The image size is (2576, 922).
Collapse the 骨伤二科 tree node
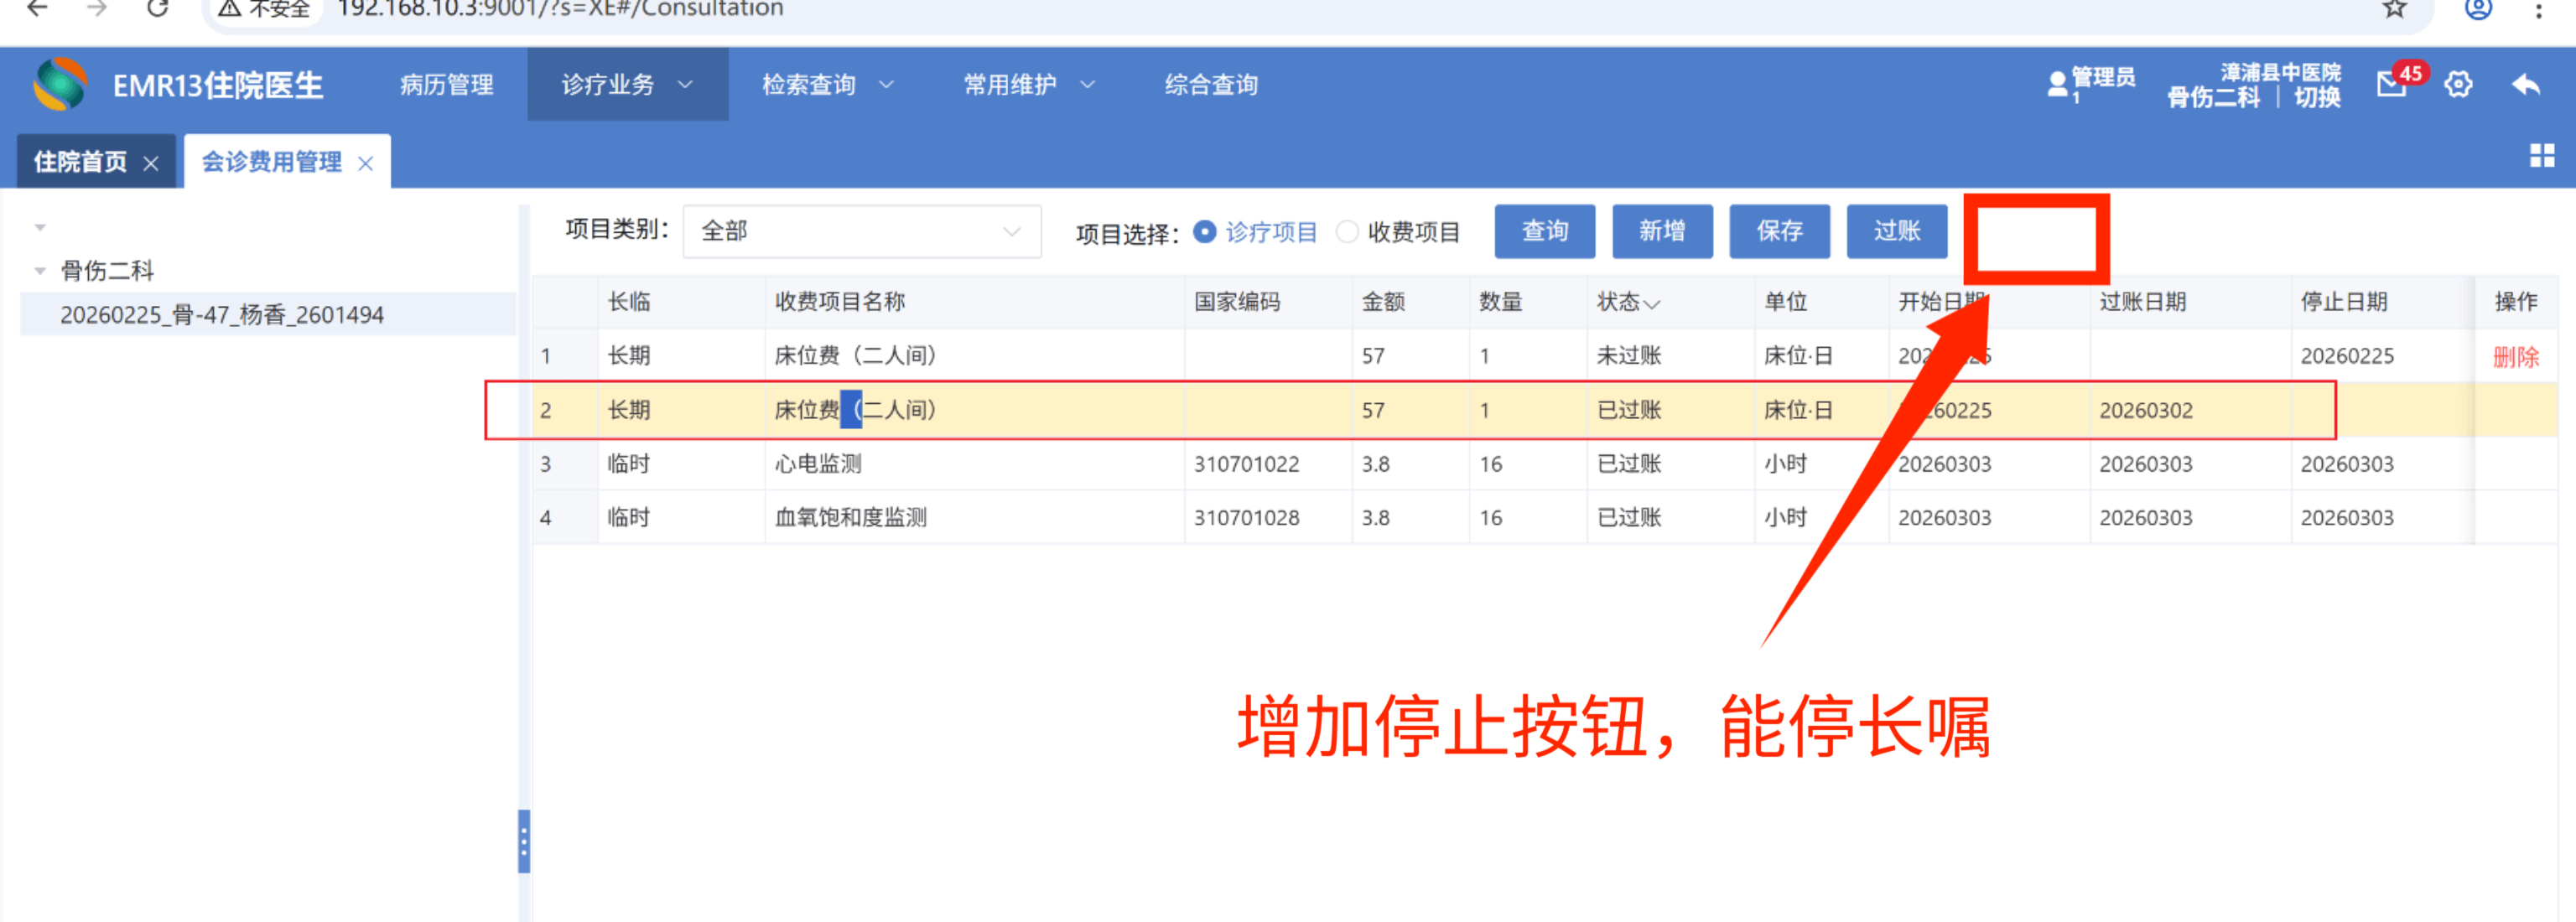(40, 271)
